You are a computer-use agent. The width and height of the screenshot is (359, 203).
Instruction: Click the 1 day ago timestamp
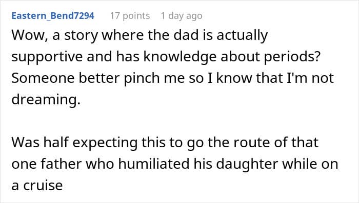coord(182,16)
